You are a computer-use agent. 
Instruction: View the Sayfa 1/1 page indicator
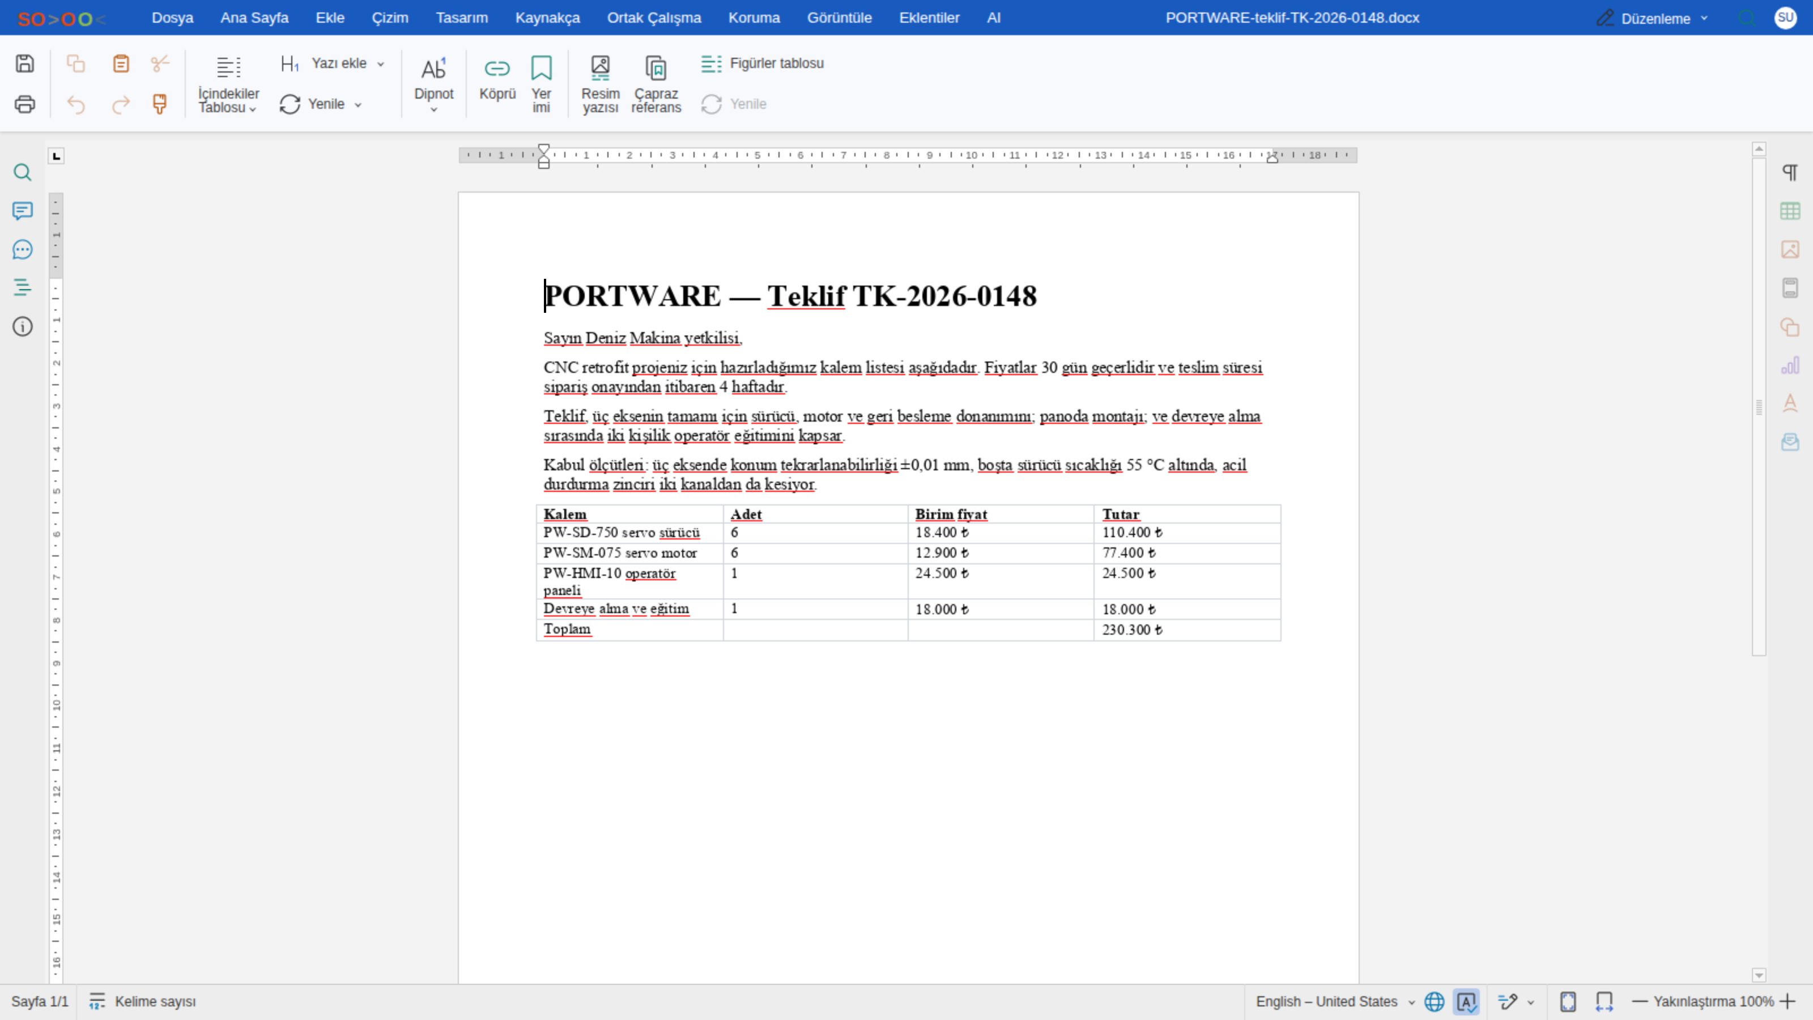(x=40, y=1001)
